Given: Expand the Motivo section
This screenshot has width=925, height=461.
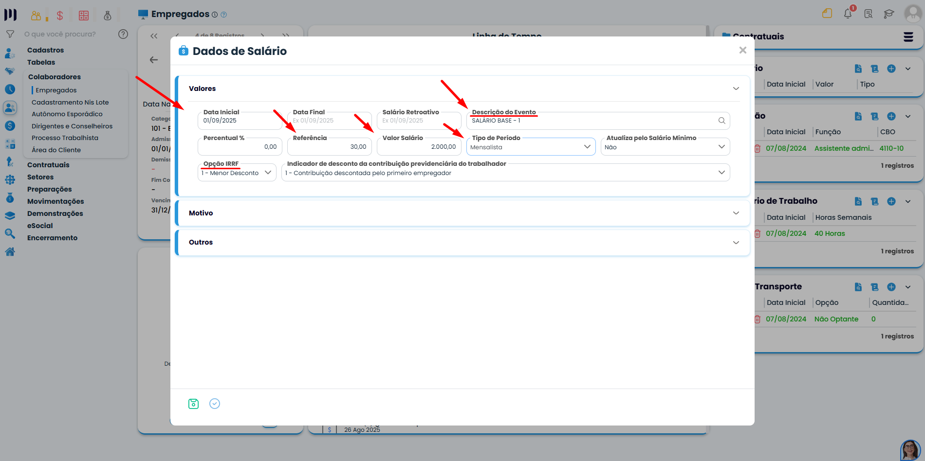Looking at the screenshot, I should [x=736, y=213].
